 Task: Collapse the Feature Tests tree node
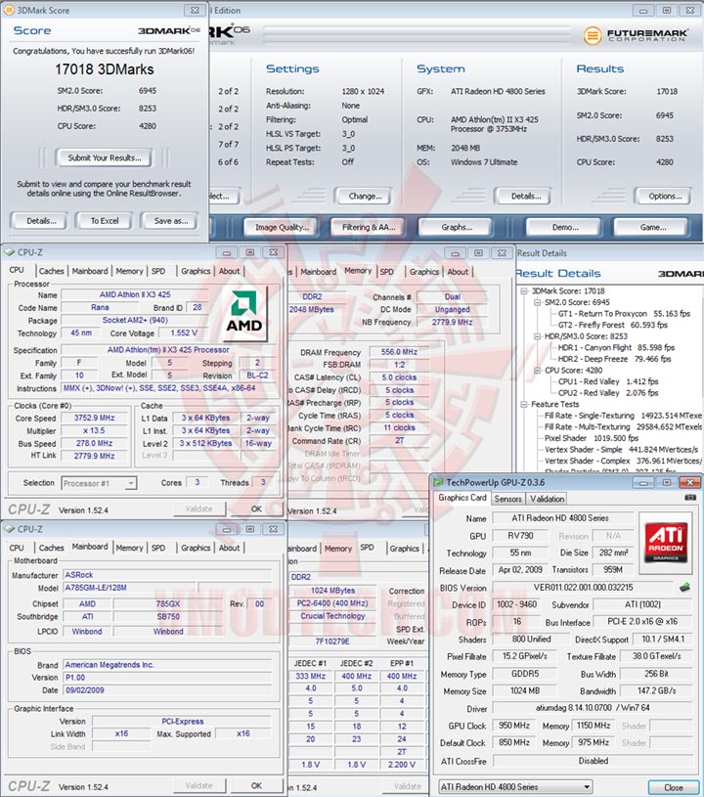pyautogui.click(x=523, y=405)
